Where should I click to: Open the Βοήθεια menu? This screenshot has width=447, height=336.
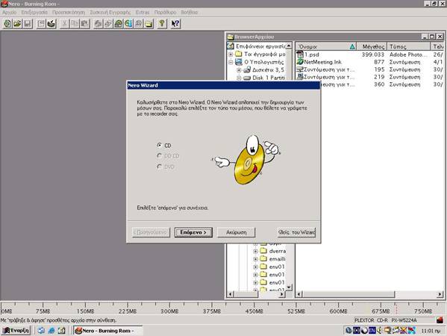tap(190, 12)
